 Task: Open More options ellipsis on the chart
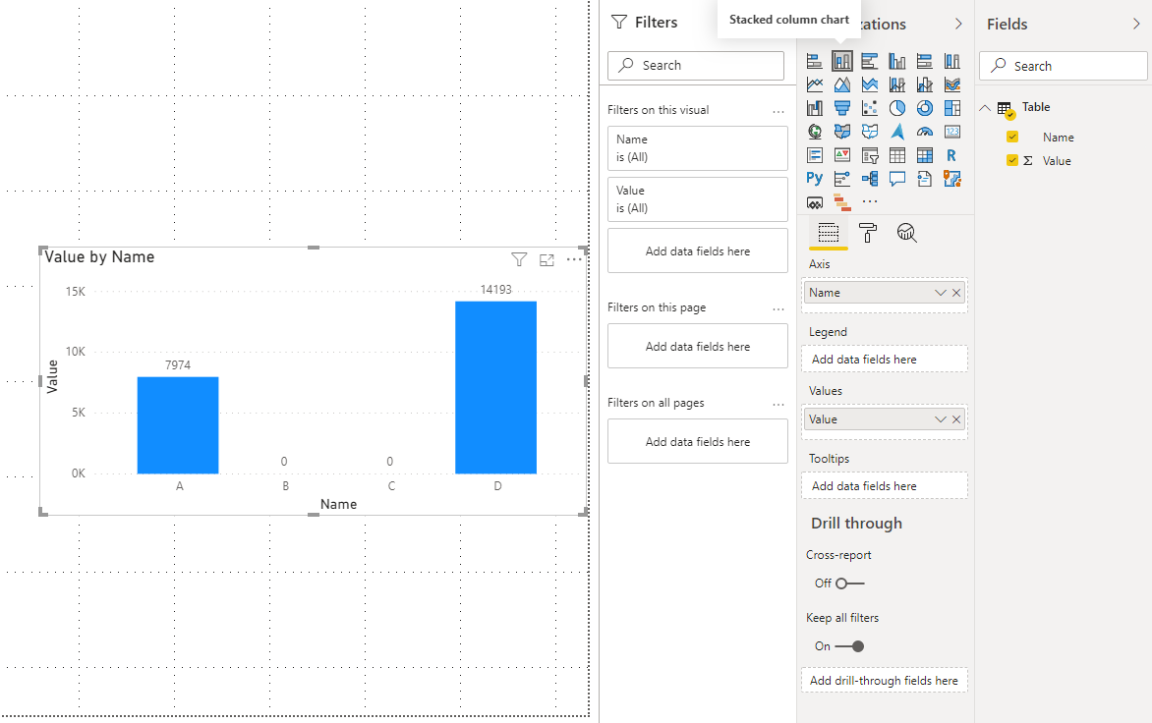click(574, 259)
